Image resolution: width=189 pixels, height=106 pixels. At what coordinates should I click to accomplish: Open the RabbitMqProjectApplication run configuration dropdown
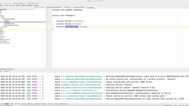(x=19, y=3)
